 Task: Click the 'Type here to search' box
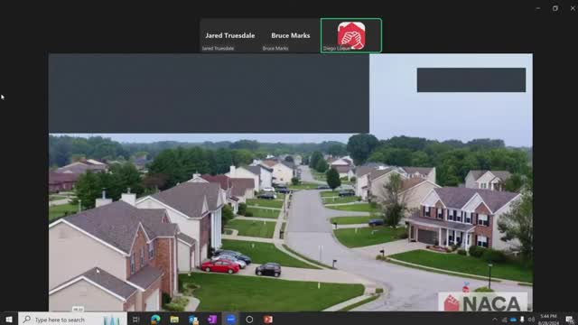pos(72,319)
